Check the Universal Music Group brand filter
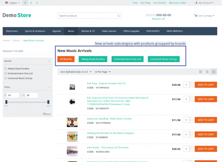The width and height of the screenshot is (222, 162). tap(5, 78)
